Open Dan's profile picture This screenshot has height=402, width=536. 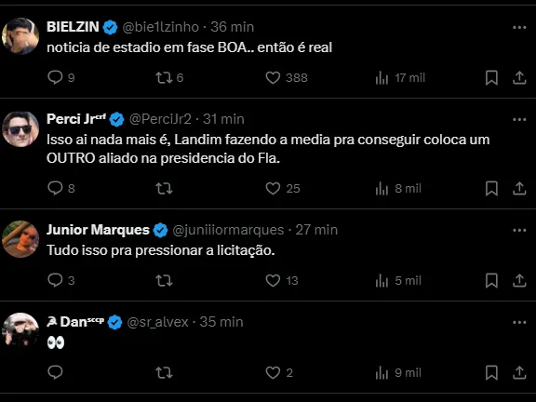tap(20, 331)
